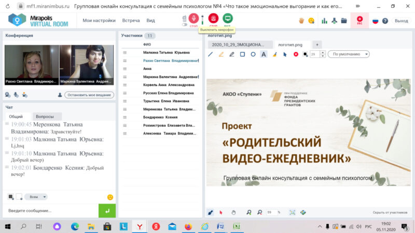Select the pencil drawing tool
The width and height of the screenshot is (415, 233).
coord(231,54)
